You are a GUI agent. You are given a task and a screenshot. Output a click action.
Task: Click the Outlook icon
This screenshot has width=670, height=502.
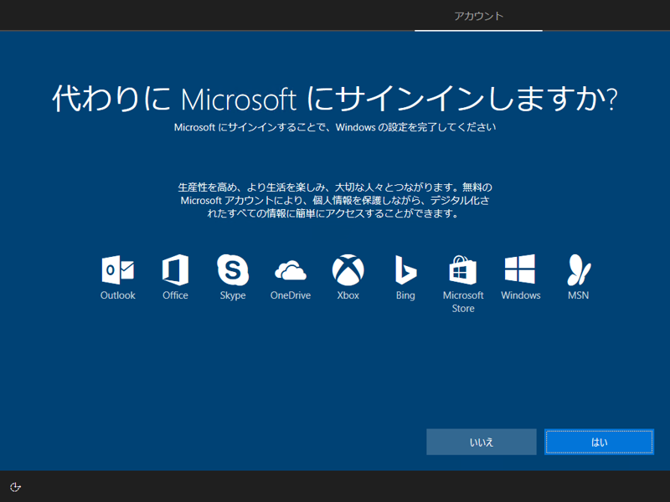tap(118, 269)
